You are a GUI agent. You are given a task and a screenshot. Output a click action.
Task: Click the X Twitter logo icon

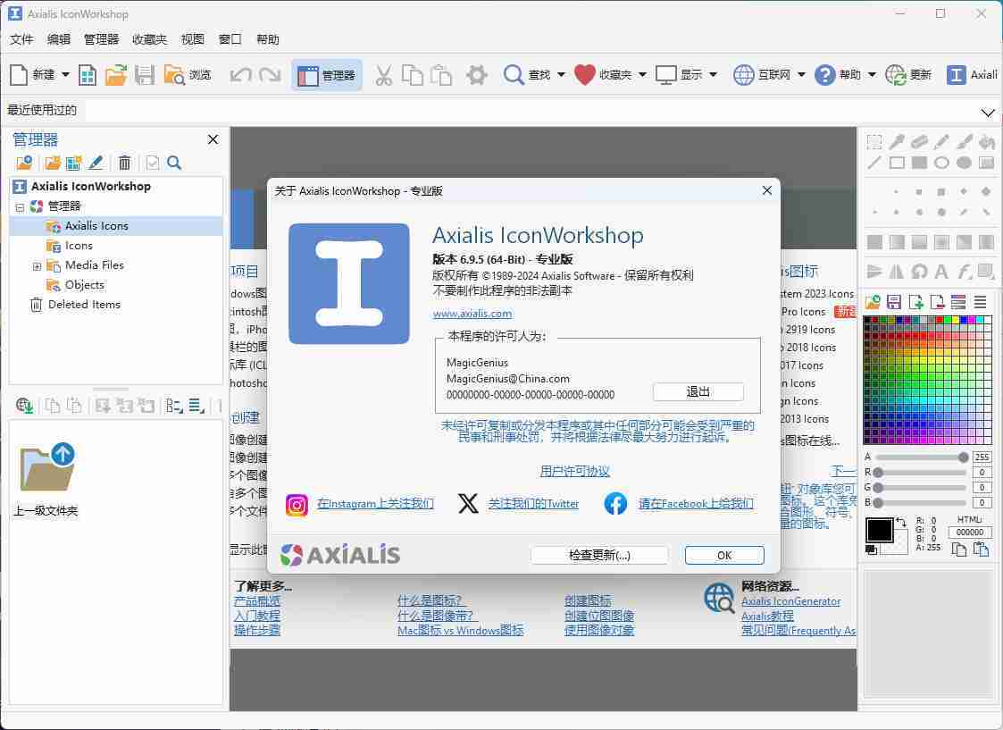click(468, 504)
